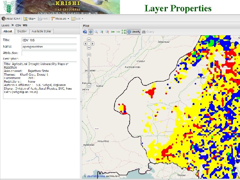Switch to the Display tab
Screen dimensions: 240x180
click(22, 31)
